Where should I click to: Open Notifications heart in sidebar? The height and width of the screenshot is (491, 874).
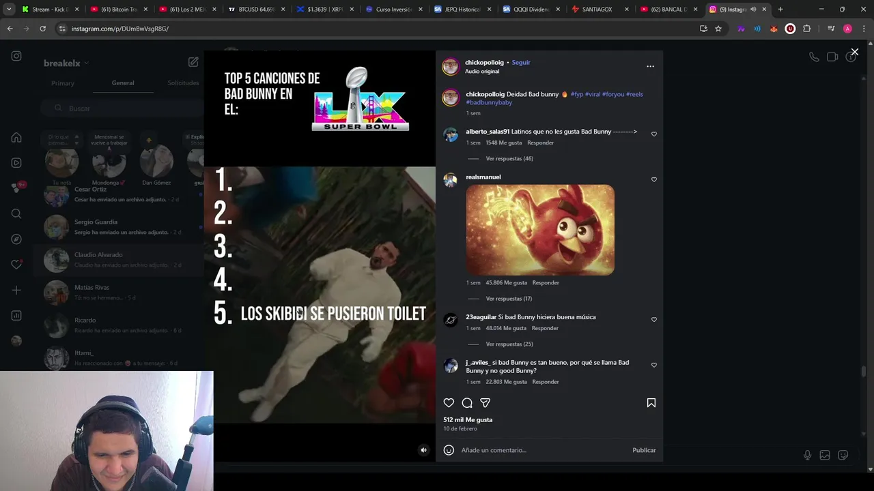(x=16, y=265)
